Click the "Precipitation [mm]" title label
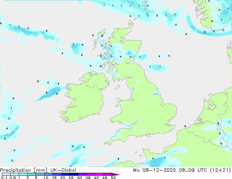The height and width of the screenshot is (179, 232). tap(24, 170)
